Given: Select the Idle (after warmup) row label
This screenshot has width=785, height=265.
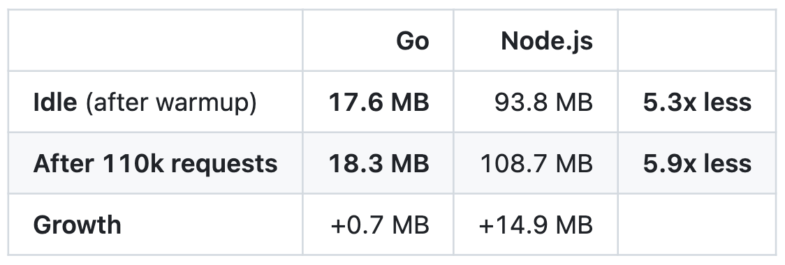Looking at the screenshot, I should coord(145,102).
